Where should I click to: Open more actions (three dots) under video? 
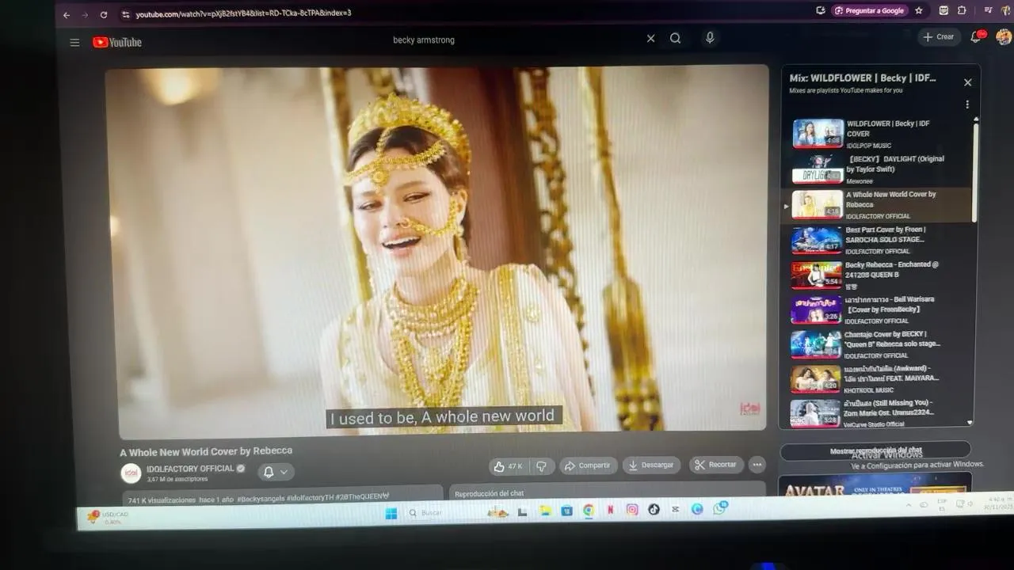click(x=757, y=465)
